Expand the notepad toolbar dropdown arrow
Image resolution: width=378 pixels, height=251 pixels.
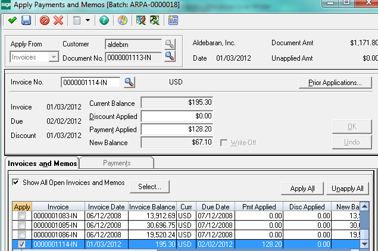[88, 21]
